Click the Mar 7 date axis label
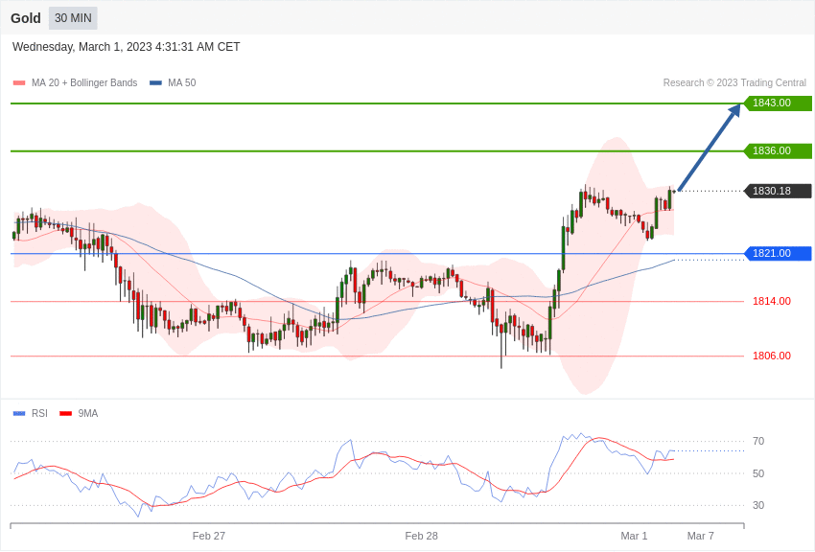Viewport: 815px width, 552px height. tap(701, 536)
